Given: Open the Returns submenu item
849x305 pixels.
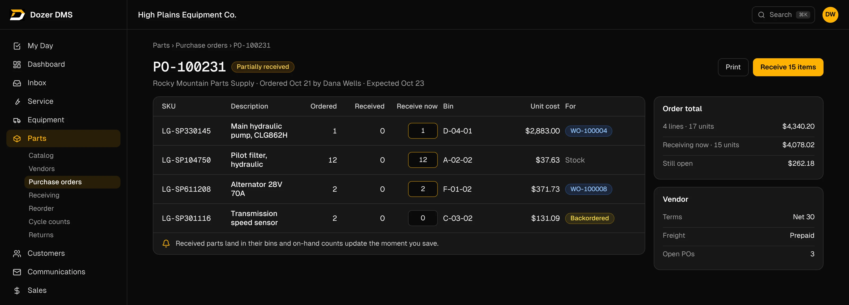Looking at the screenshot, I should pyautogui.click(x=41, y=235).
